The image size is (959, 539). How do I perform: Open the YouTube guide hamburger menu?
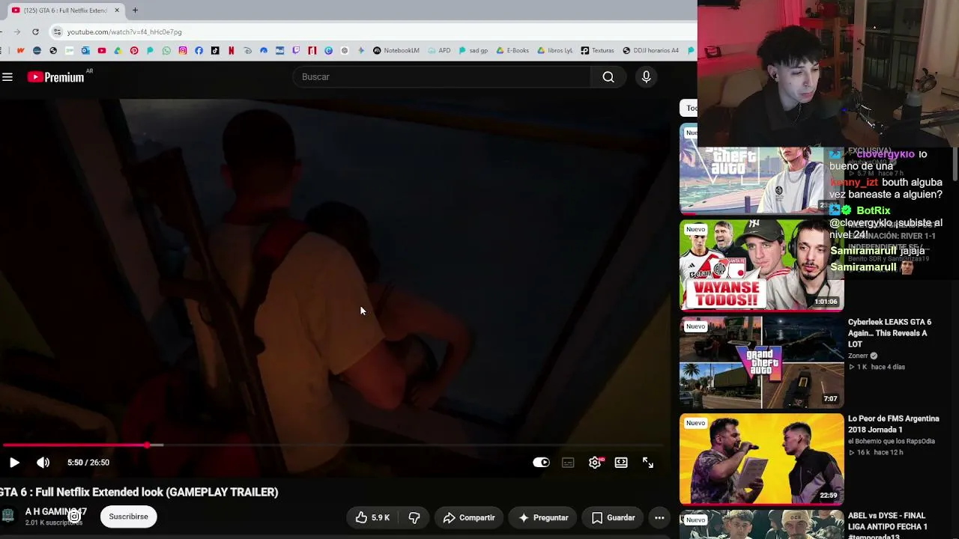coord(7,77)
